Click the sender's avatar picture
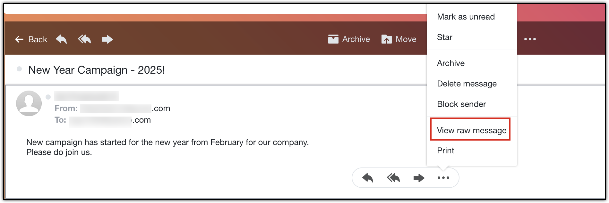 tap(29, 103)
